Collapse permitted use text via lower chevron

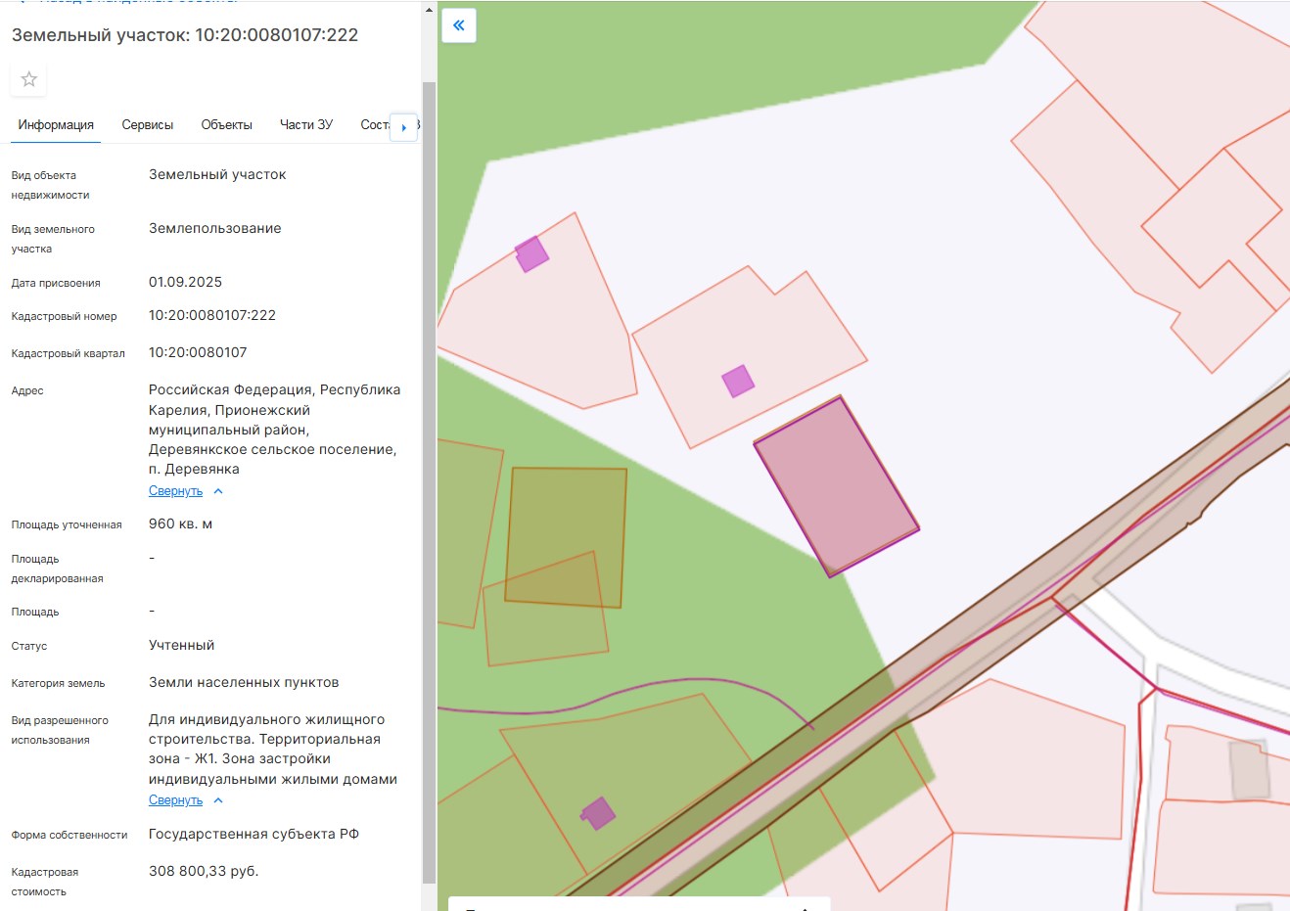point(218,800)
